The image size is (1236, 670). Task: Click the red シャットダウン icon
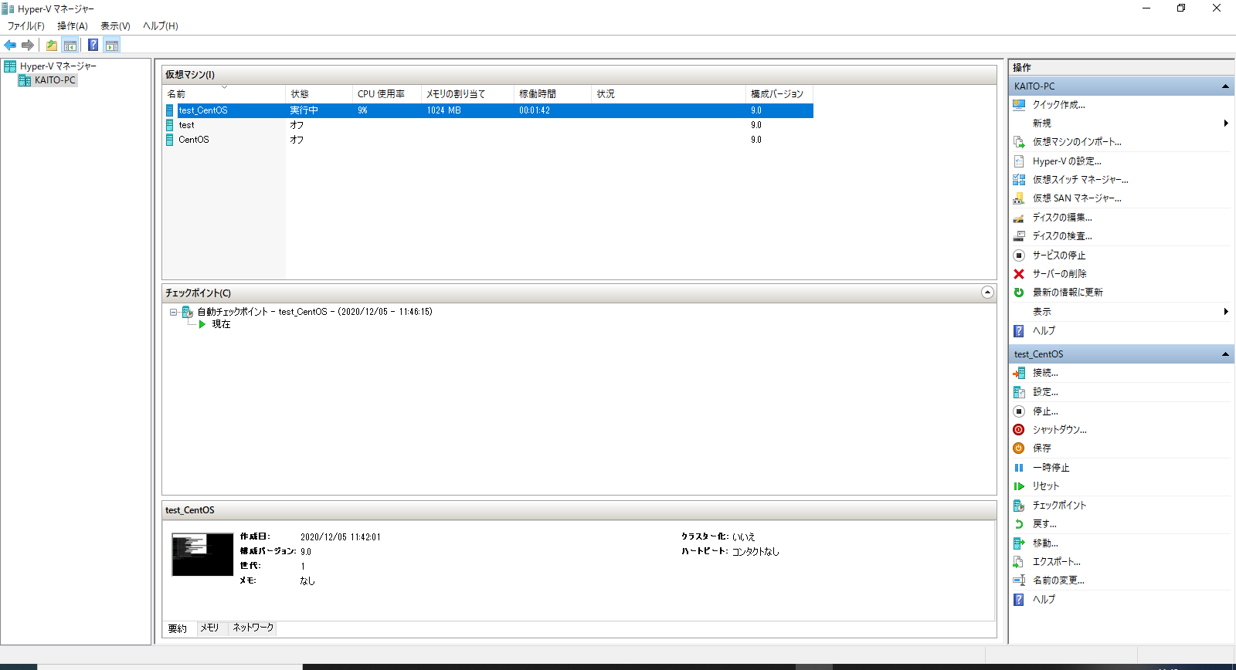(x=1019, y=430)
